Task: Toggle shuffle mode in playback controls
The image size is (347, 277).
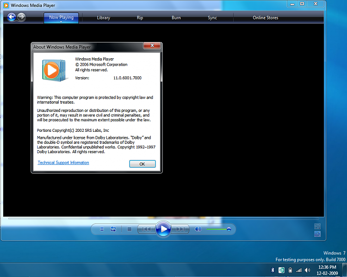Action: (102, 229)
